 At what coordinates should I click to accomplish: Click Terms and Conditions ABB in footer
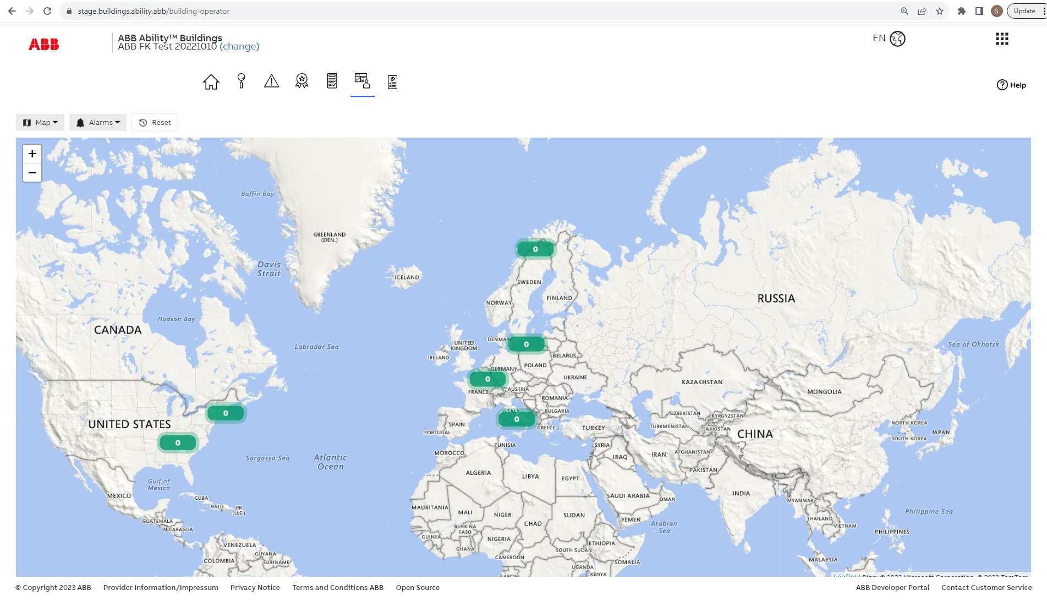337,587
